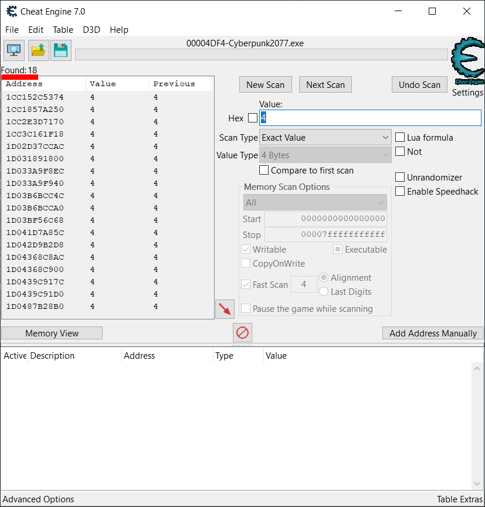Click the open folder icon to load a table

click(38, 51)
